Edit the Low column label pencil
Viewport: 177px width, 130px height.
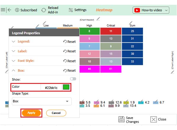click(x=44, y=23)
